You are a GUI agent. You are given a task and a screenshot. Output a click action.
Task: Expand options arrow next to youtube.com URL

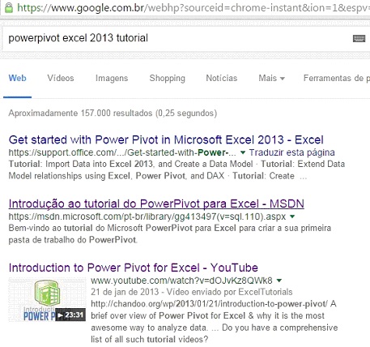pos(279,281)
